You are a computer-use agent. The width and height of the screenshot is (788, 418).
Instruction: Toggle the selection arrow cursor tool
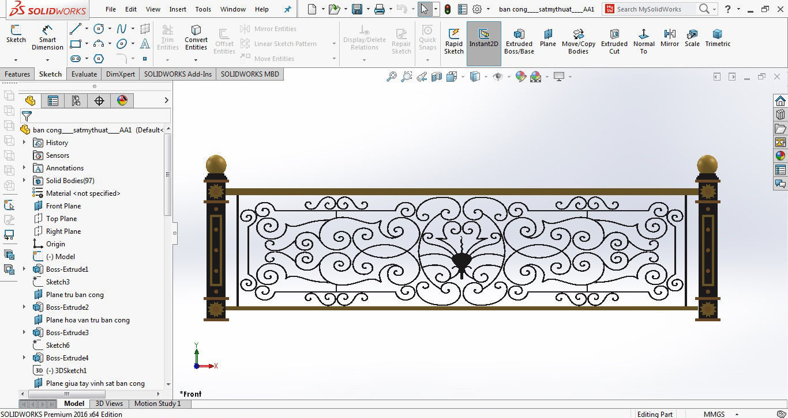424,9
